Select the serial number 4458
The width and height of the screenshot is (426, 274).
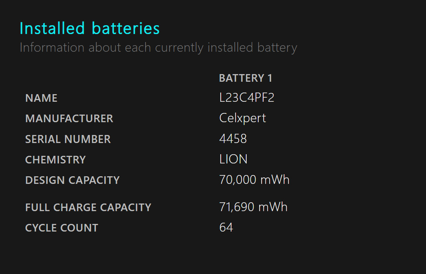[x=233, y=139]
